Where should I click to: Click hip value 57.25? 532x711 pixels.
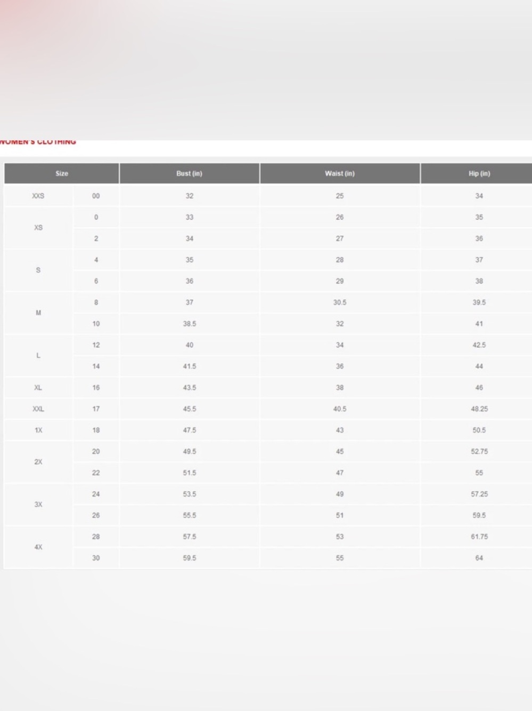479,494
